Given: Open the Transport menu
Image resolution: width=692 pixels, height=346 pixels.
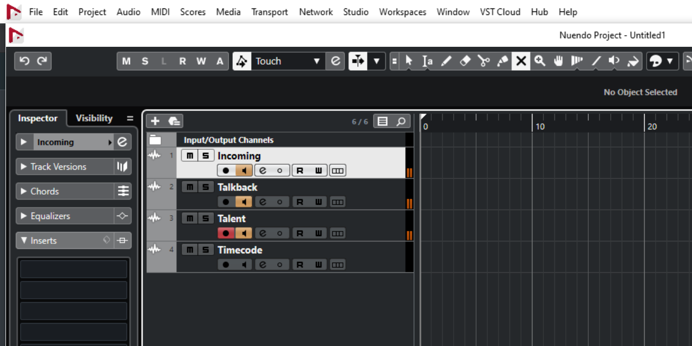Looking at the screenshot, I should coord(269,12).
